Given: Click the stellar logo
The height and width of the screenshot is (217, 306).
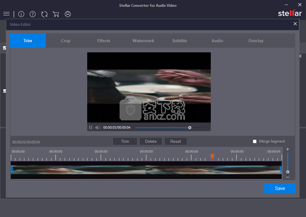Looking at the screenshot, I should [x=290, y=13].
